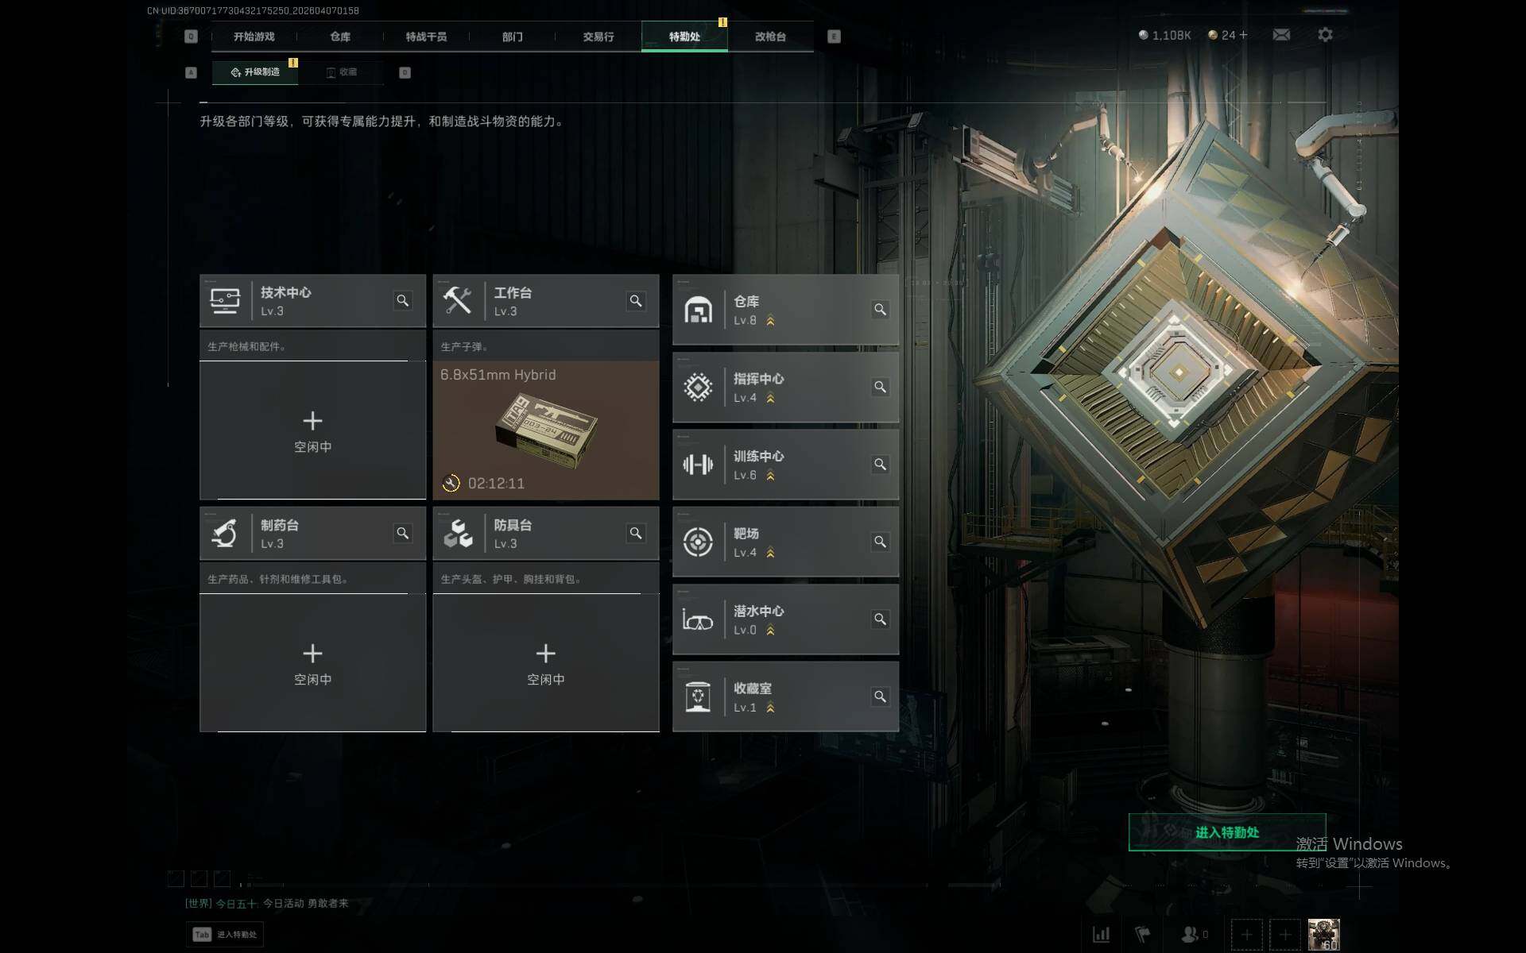Image resolution: width=1526 pixels, height=953 pixels.
Task: Click the 训练中心 dumbbell icon
Action: click(698, 465)
